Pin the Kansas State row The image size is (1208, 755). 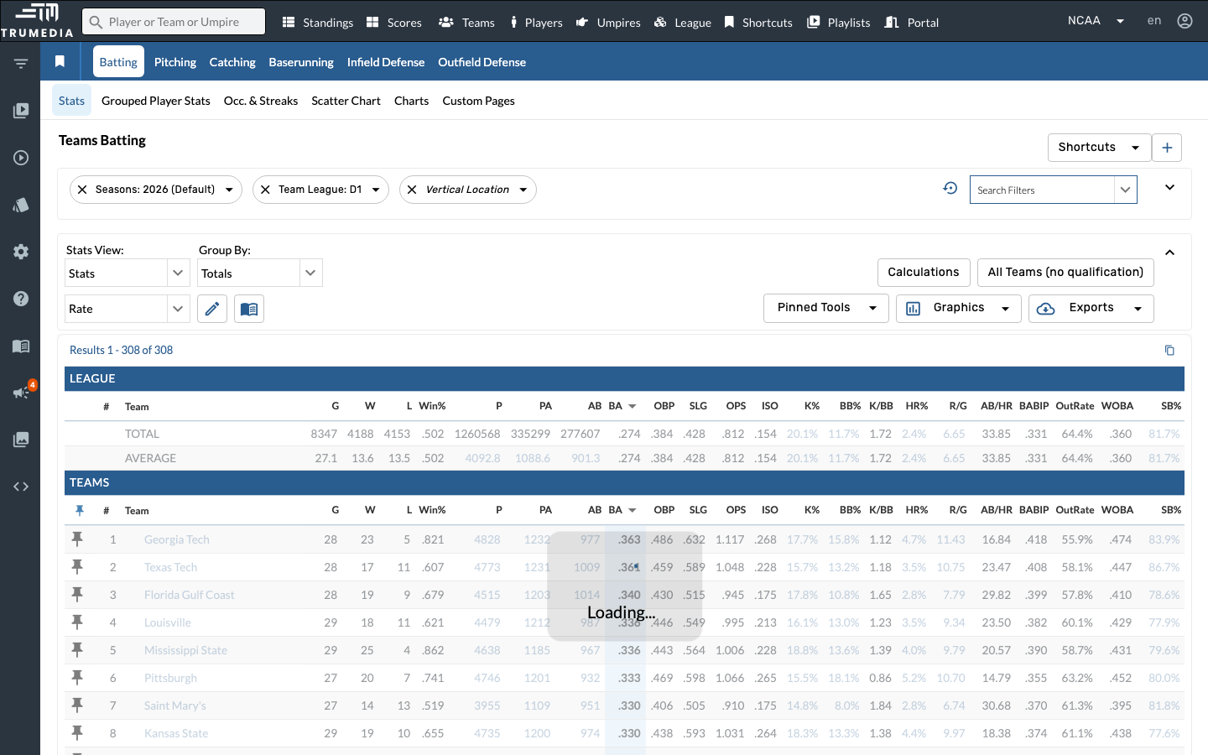click(x=77, y=732)
